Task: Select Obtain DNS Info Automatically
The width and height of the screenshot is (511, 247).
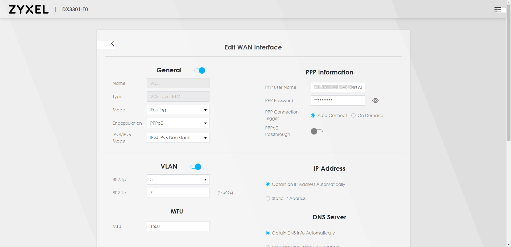Action: click(x=268, y=233)
